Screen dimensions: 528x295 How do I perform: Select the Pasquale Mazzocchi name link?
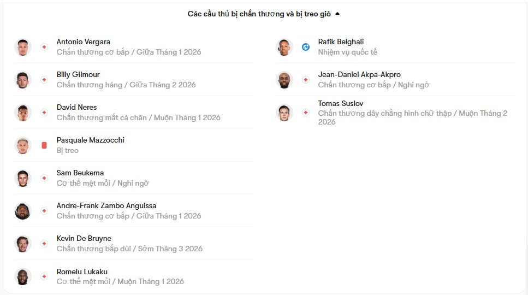(90, 140)
